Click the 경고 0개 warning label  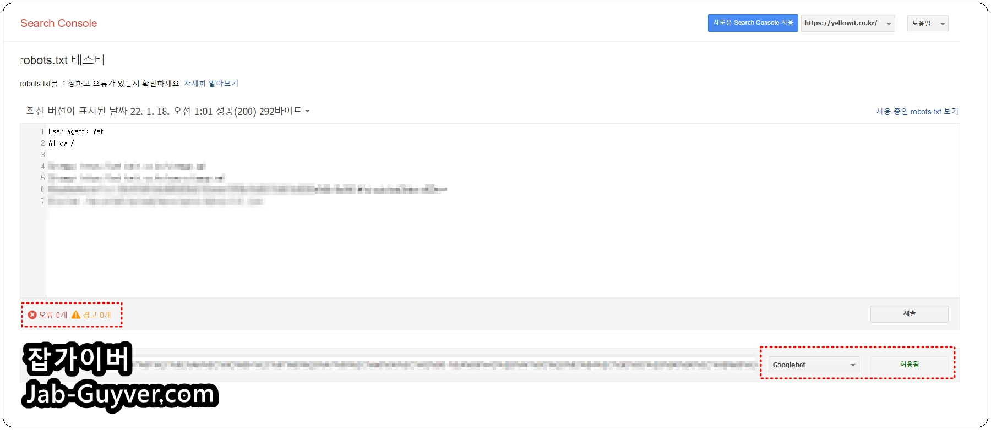pos(97,315)
